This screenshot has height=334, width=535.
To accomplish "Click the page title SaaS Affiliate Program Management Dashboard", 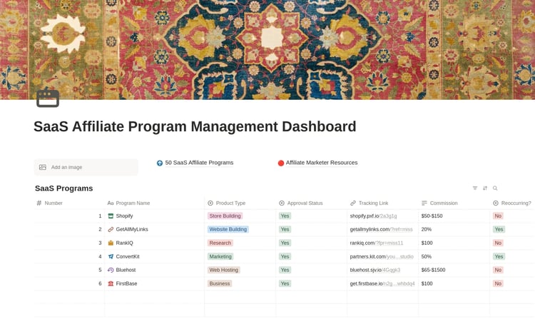I will tap(195, 126).
